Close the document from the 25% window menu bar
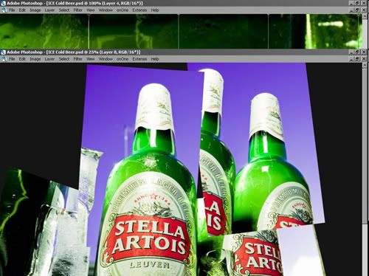369x276 pixels. click(x=364, y=59)
